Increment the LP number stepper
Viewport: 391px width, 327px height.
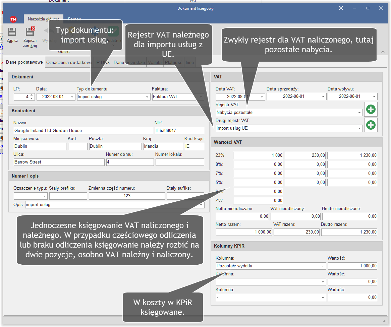[32, 95]
